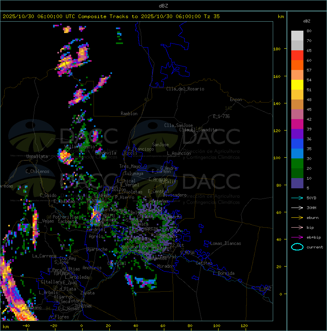327x331 pixels.
Task: Click the Potrerillos place label
Action: 66,217
